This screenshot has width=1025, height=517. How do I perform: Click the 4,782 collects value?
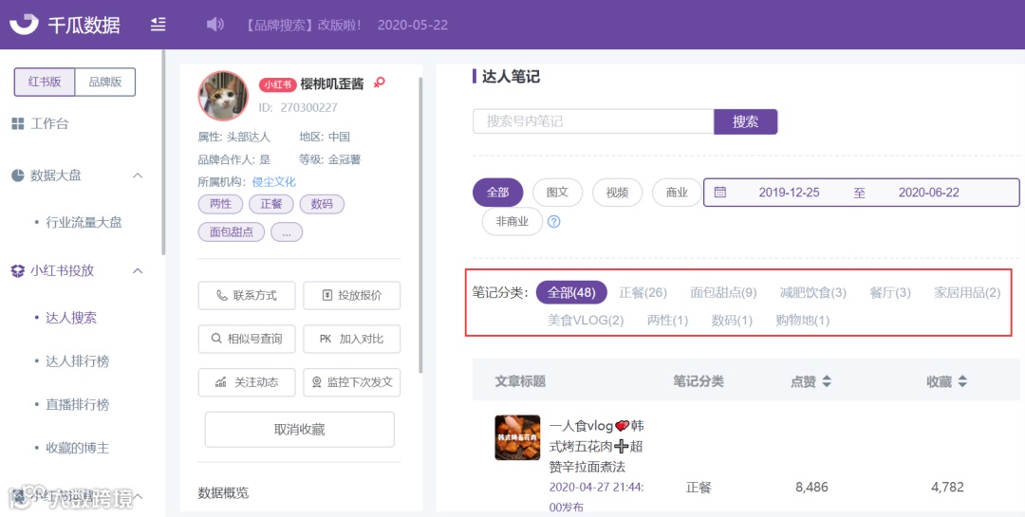pos(947,488)
